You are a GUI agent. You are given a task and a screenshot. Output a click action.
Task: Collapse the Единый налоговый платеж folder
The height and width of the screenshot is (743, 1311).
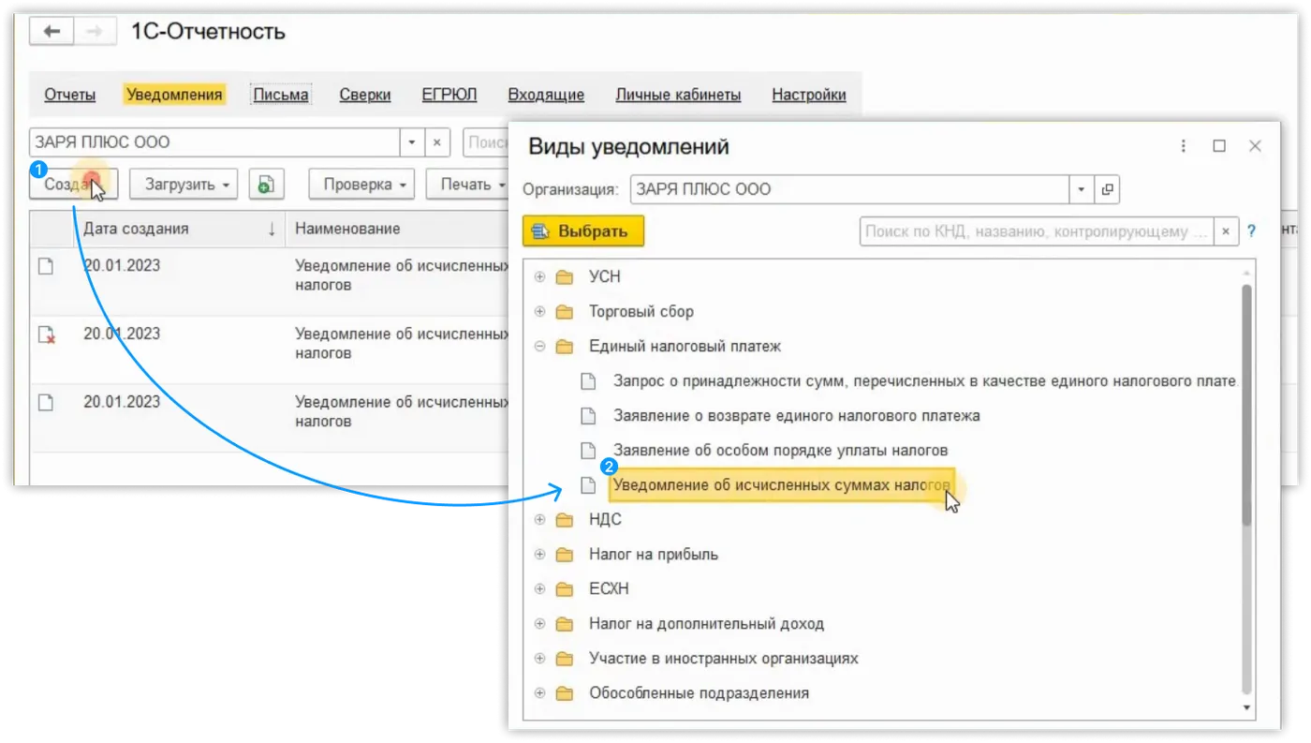point(539,347)
